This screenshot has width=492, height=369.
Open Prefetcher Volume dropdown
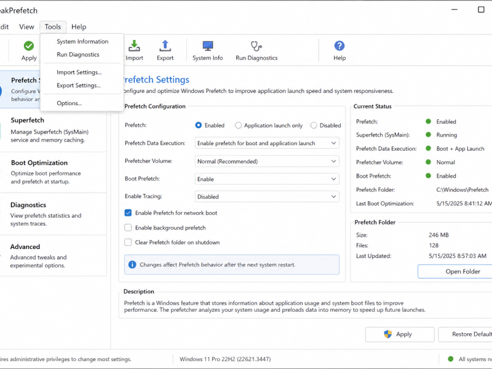(x=267, y=161)
